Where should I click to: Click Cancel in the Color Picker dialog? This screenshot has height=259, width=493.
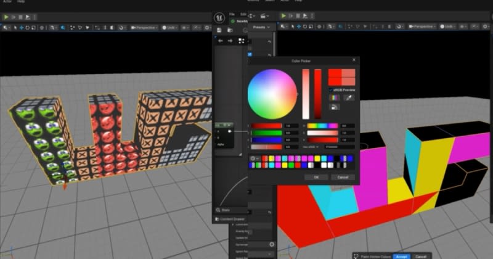tap(342, 177)
